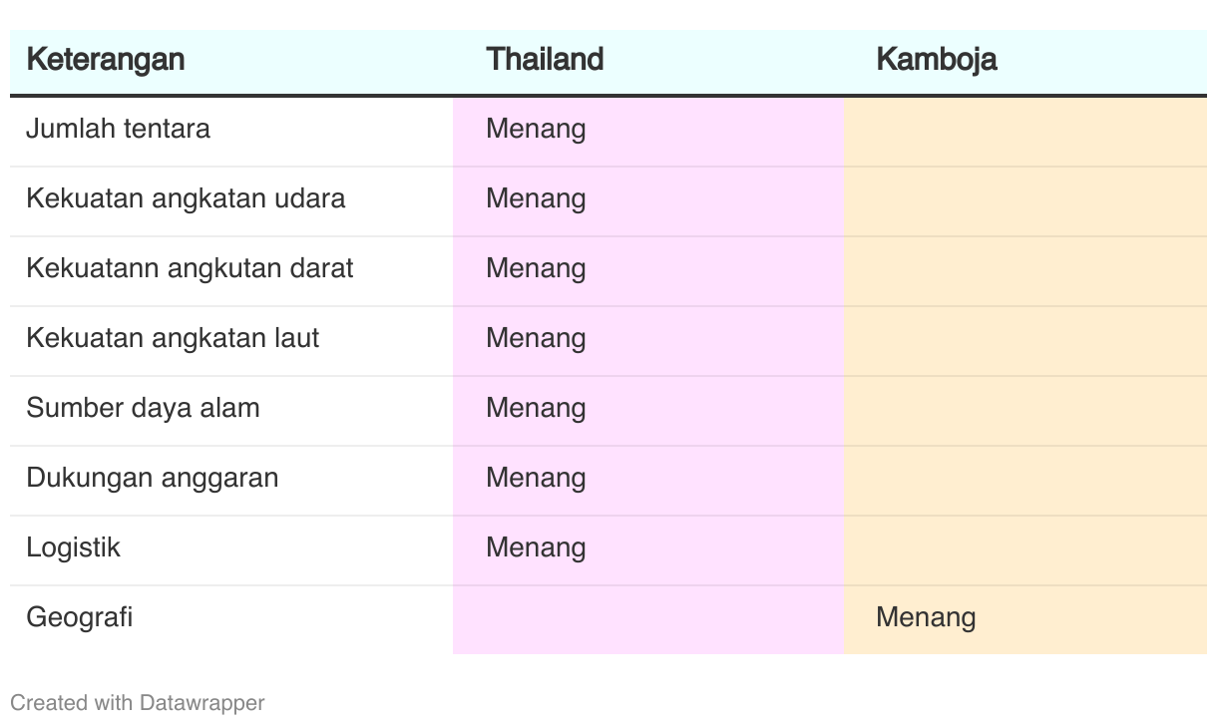This screenshot has width=1217, height=726.
Task: Click the Kamboja column header
Action: pos(936,60)
